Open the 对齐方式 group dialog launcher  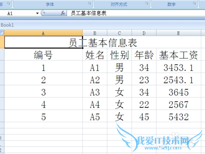(147, 3)
